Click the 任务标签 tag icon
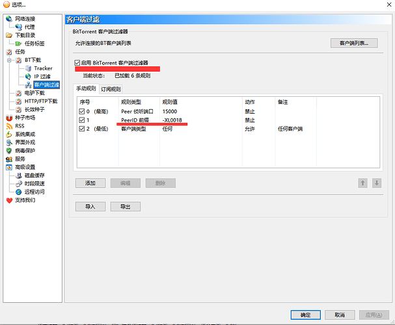Screen dimensions: 395x325 coord(19,44)
